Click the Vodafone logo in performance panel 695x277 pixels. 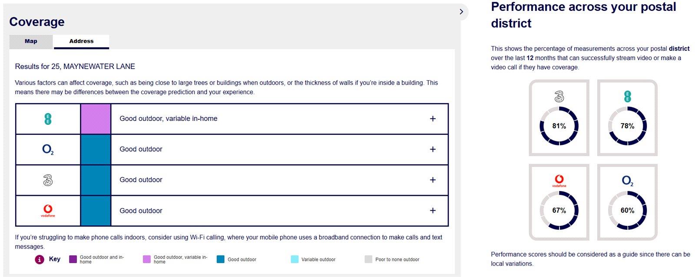[x=559, y=181]
